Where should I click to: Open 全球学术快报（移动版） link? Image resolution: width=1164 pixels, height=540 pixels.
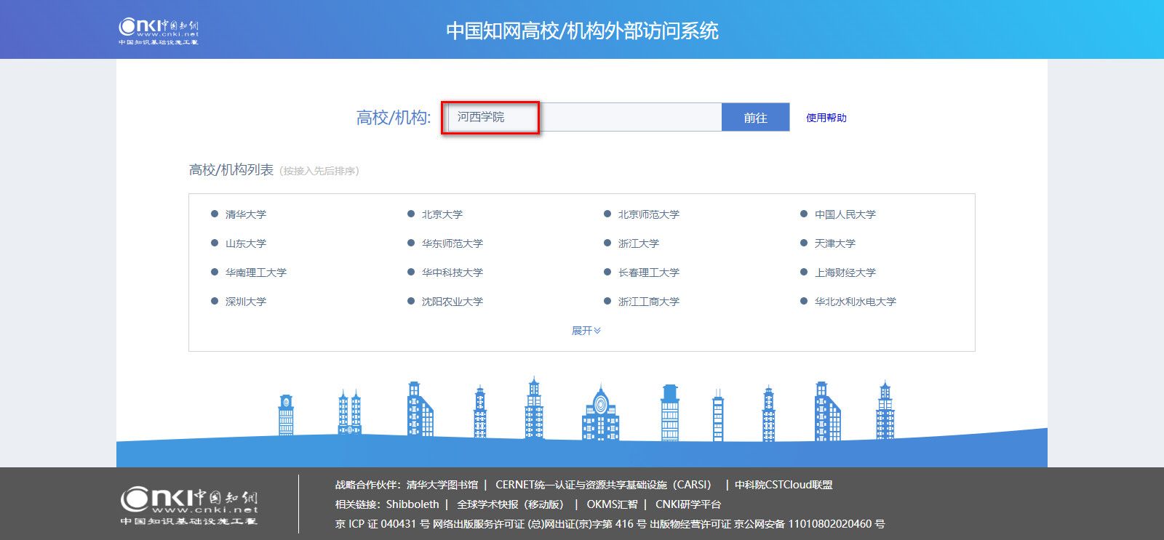pos(512,504)
